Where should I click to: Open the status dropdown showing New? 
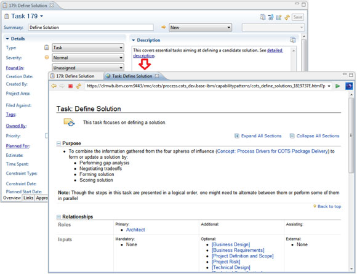pos(200,28)
